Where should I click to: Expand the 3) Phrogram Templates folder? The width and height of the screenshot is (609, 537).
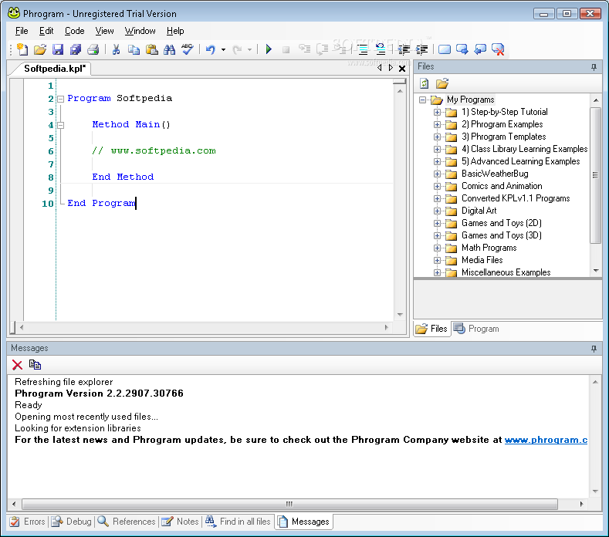[437, 137]
